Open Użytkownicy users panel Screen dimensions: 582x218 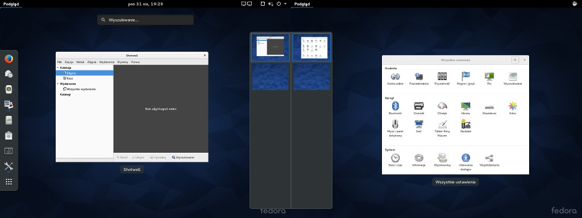(x=442, y=160)
